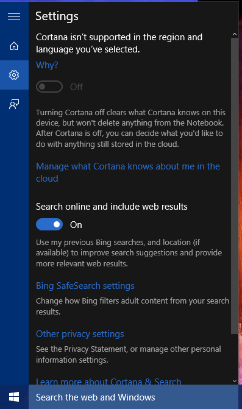Open Learn more about Cortana & Search
The image size is (242, 409).
[x=109, y=382]
